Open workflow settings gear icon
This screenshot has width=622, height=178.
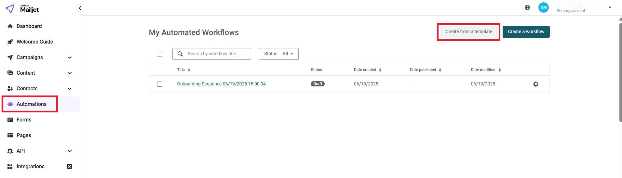(x=536, y=84)
